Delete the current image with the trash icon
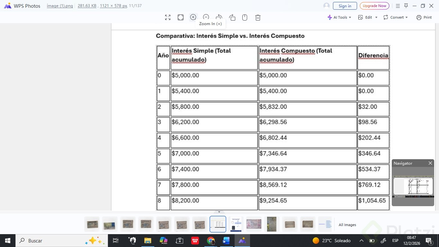Image resolution: width=439 pixels, height=247 pixels. click(x=258, y=18)
